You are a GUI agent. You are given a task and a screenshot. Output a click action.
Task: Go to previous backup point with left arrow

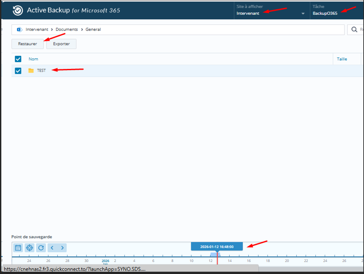click(53, 248)
